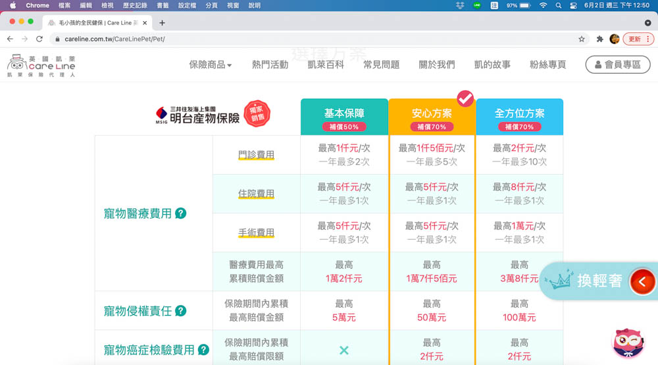Select 安心方案 plan header

pos(432,117)
